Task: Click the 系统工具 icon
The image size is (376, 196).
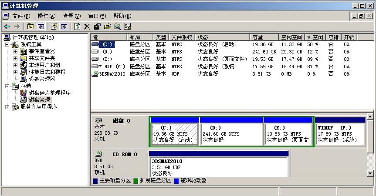Action: tap(15, 44)
